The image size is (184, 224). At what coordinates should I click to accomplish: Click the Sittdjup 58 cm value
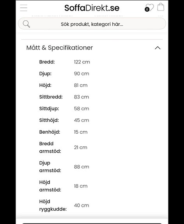81,109
